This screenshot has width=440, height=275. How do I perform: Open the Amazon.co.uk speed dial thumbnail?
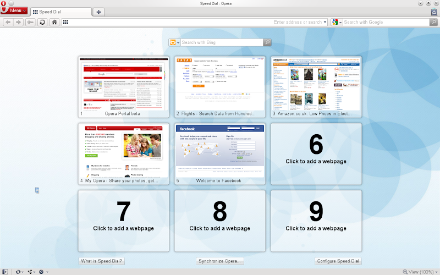tap(316, 87)
